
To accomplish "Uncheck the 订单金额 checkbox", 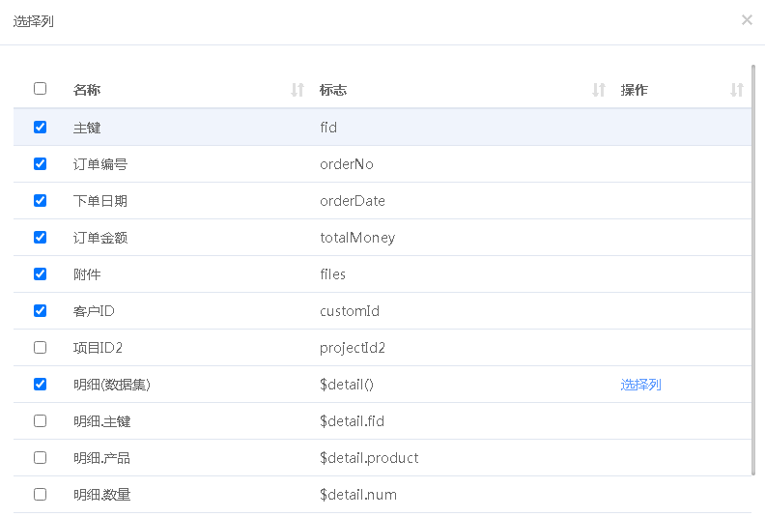I will click(x=40, y=237).
